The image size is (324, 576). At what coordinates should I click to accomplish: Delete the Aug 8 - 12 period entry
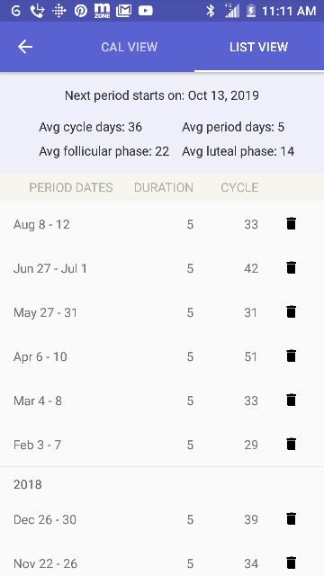tap(291, 224)
